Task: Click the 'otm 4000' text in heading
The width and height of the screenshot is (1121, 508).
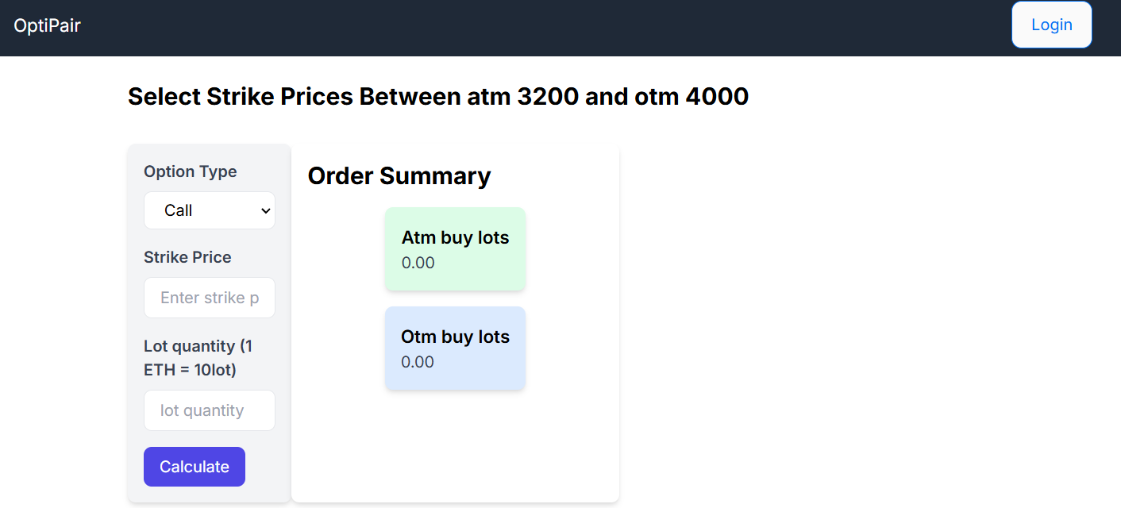Action: tap(691, 97)
